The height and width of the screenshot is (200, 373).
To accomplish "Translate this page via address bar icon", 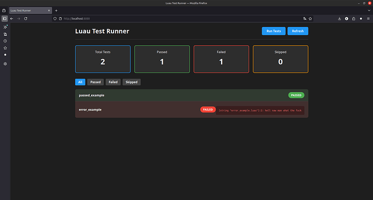I will tap(305, 18).
